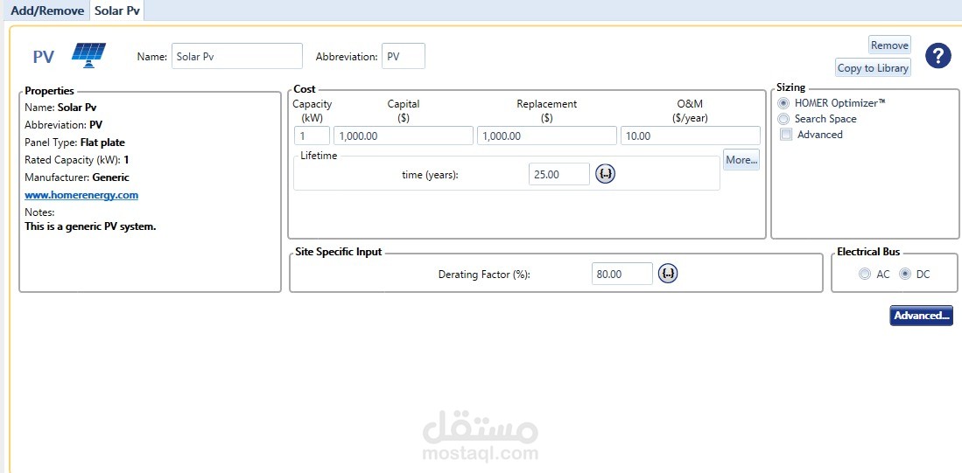Viewport: 962px width, 473px height.
Task: Click the Capital cost input field
Action: pyautogui.click(x=403, y=136)
